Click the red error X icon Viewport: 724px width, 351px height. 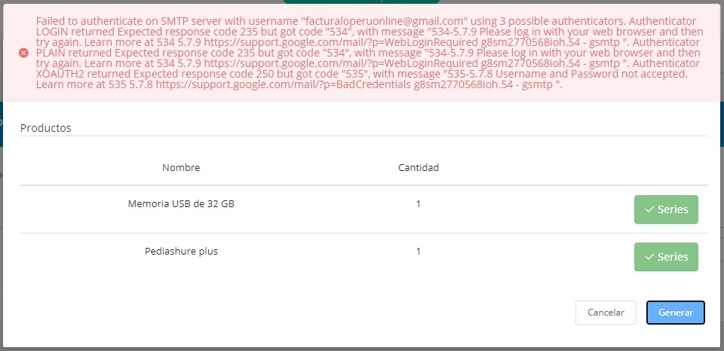click(x=23, y=53)
